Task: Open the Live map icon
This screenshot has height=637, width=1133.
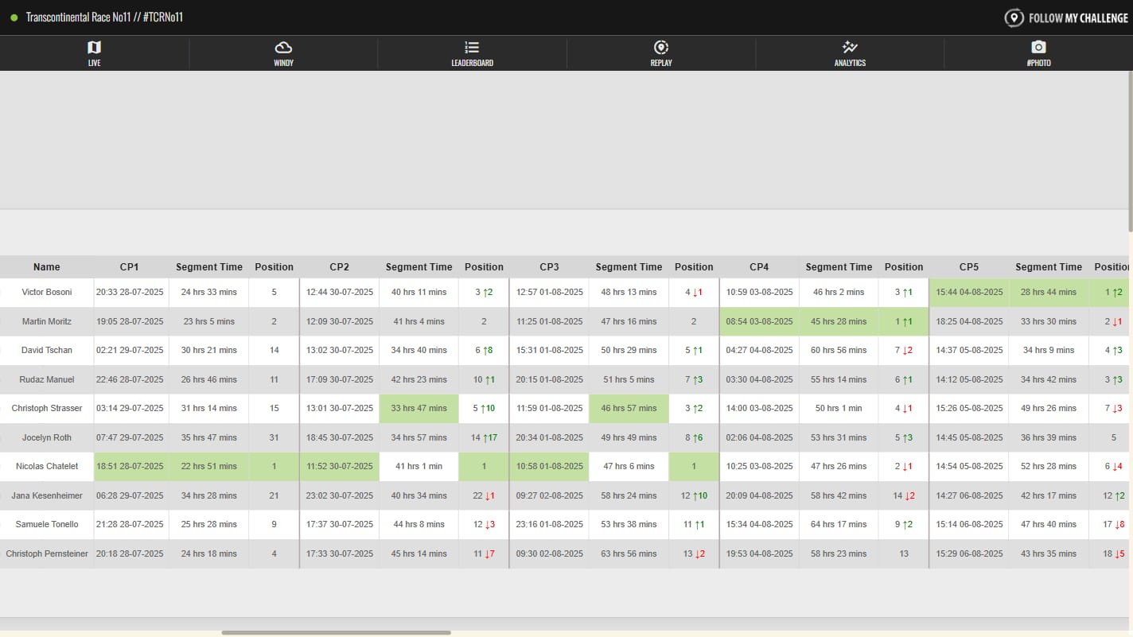Action: (94, 48)
